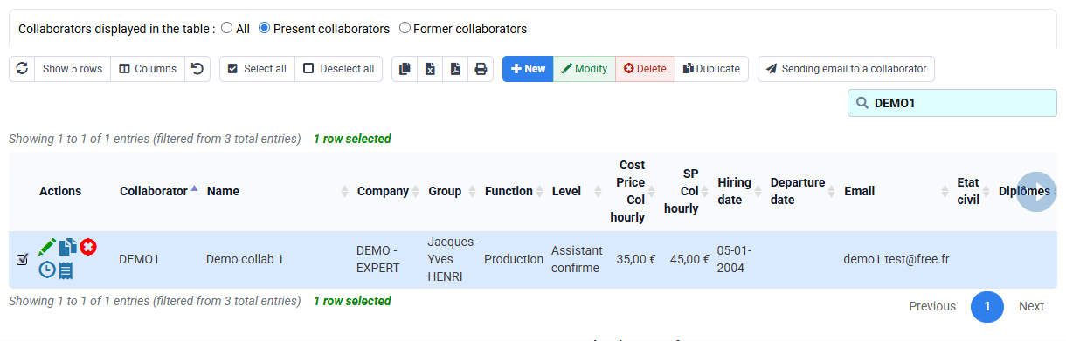This screenshot has width=1066, height=341.
Task: Select the All collaborators radio button
Action: point(227,28)
